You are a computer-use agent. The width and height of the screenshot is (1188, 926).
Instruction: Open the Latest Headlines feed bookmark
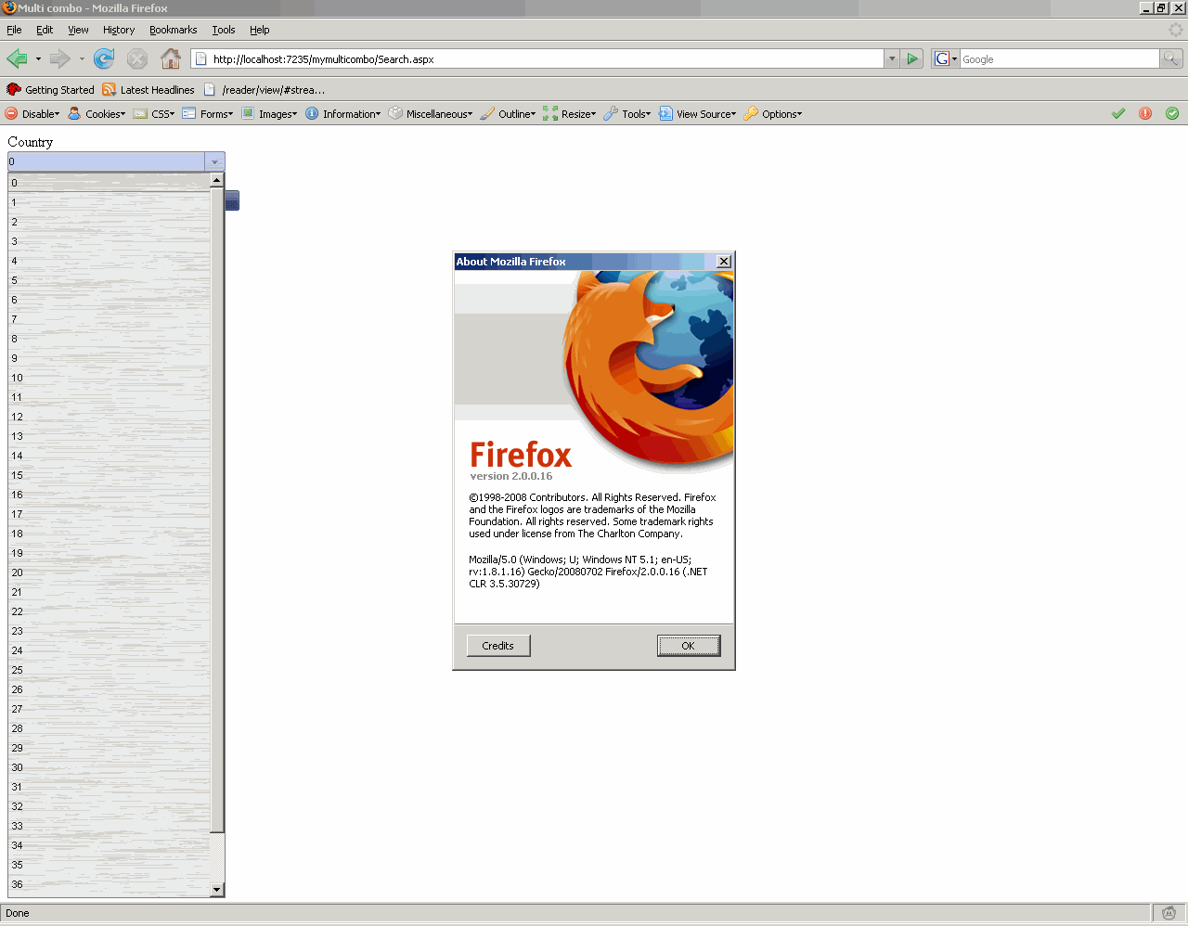coord(148,90)
